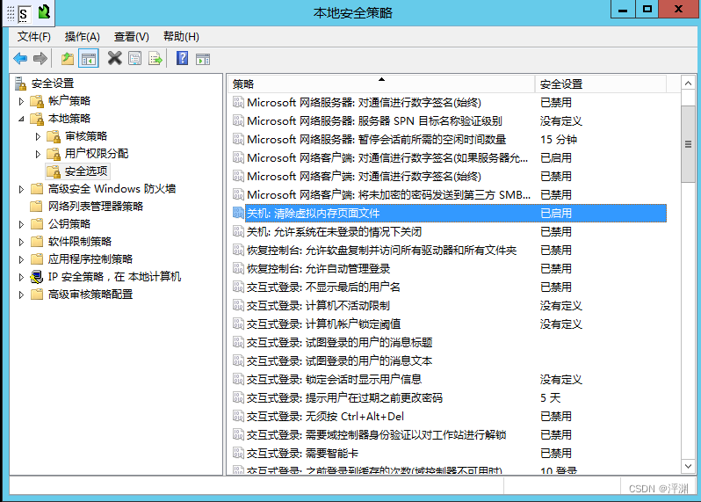Select policy Microsoft 网络服务器: 服务器 SPN 目标名称验证级别

[374, 121]
